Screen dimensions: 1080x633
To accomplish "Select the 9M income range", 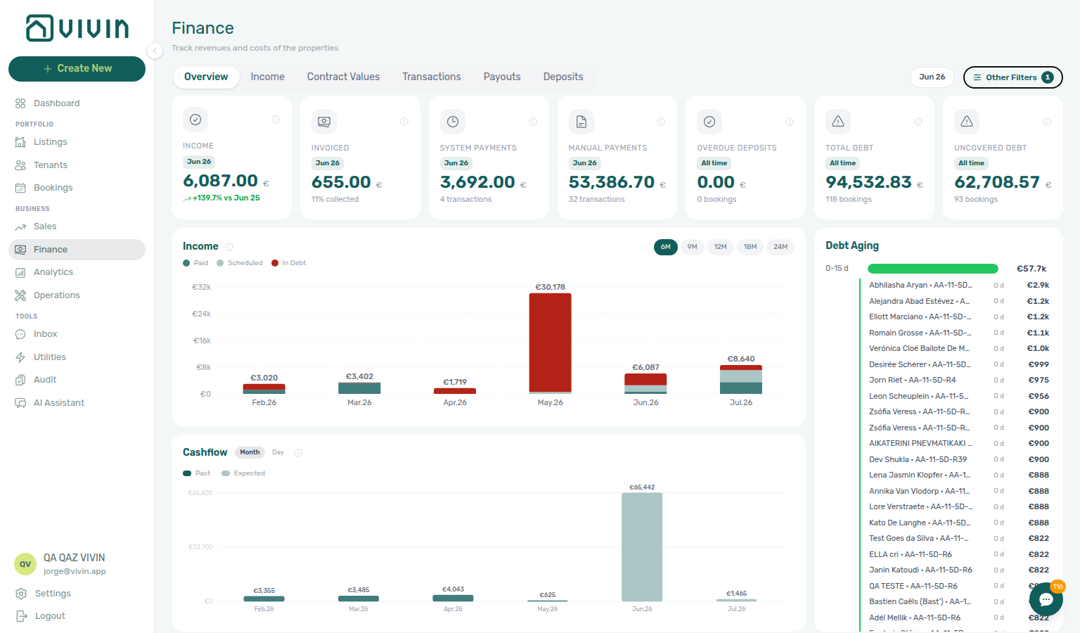I will 693,247.
